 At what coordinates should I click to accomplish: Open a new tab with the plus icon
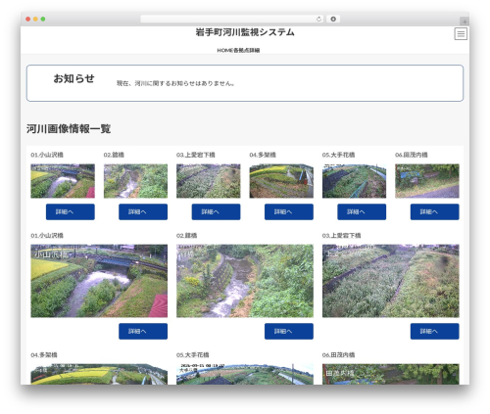465,22
